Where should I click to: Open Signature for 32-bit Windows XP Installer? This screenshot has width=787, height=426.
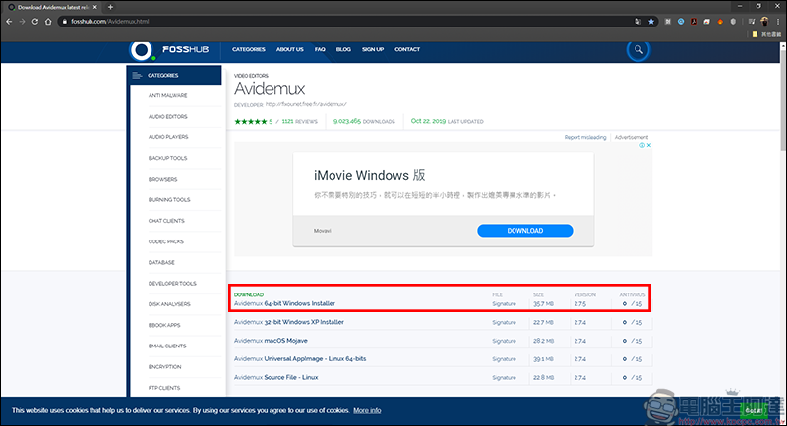(x=504, y=322)
